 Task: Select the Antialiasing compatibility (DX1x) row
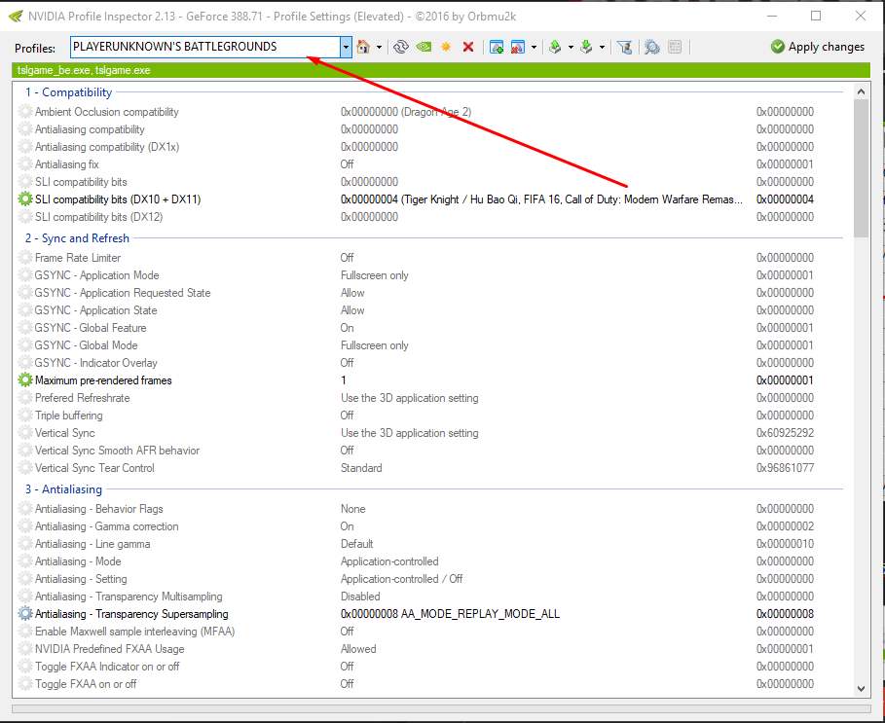pyautogui.click(x=430, y=147)
